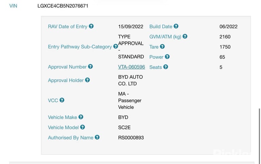Click the page's vertical scrollbar

coord(259,136)
